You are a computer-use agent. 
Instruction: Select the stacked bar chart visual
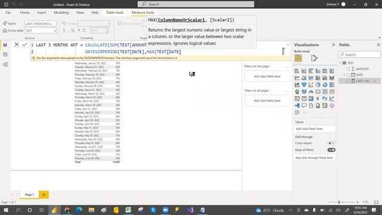[x=297, y=71]
